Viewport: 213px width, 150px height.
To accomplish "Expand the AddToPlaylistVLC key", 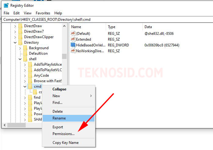I will click(x=25, y=70).
